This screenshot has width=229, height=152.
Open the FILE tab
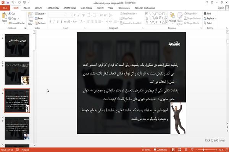(x=5, y=8)
